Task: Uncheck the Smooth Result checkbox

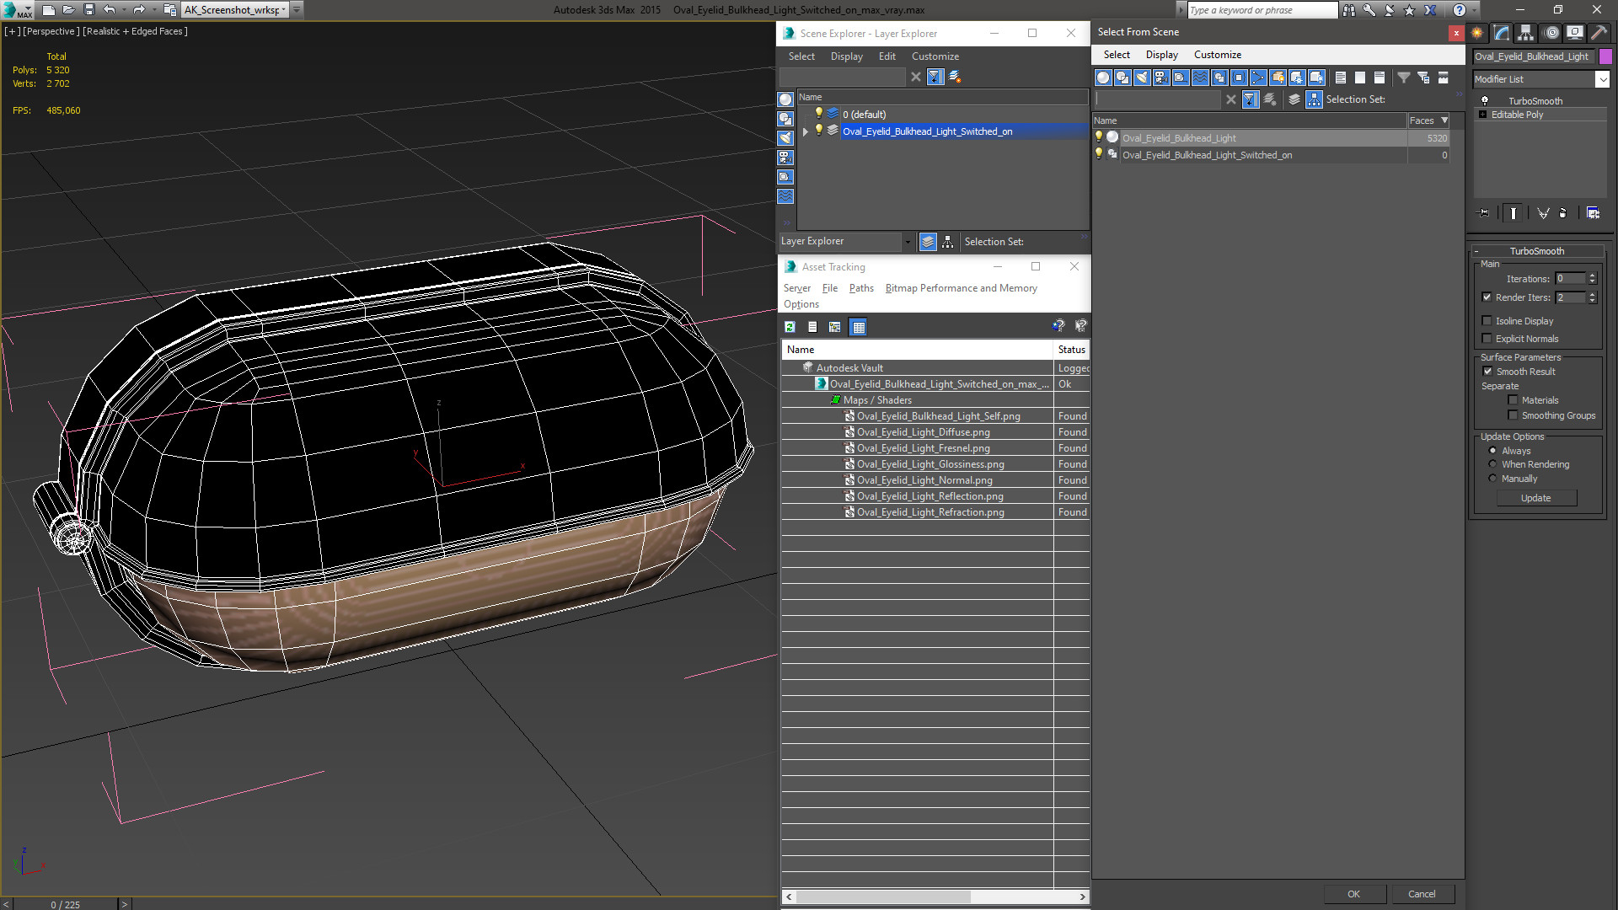Action: pyautogui.click(x=1487, y=372)
